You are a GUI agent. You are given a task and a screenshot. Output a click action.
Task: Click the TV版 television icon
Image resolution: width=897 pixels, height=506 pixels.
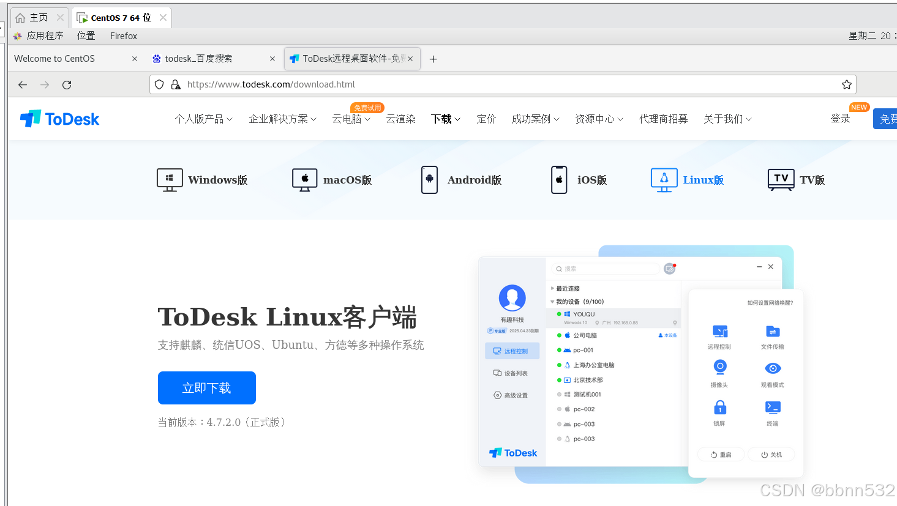coord(780,179)
